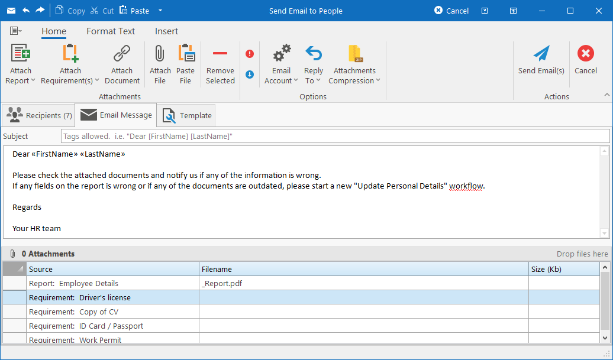Open the Insert ribbon tab
This screenshot has height=360, width=613.
tap(166, 31)
